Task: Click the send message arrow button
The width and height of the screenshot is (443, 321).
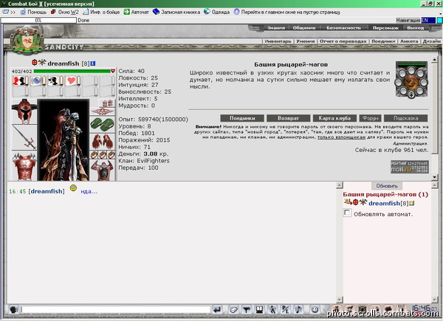Action: [217, 310]
